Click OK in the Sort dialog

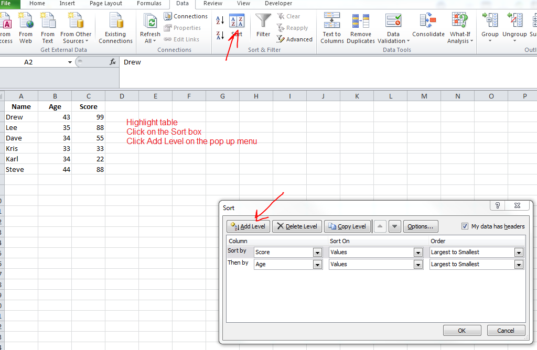461,331
